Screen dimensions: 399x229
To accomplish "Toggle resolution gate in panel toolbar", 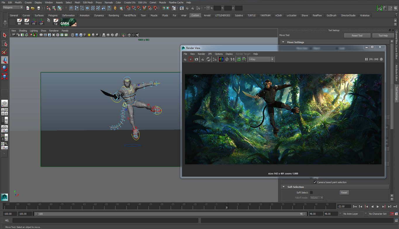I will pos(49,35).
